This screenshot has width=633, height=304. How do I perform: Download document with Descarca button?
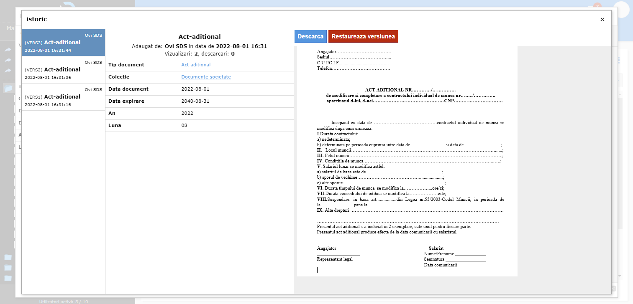310,36
